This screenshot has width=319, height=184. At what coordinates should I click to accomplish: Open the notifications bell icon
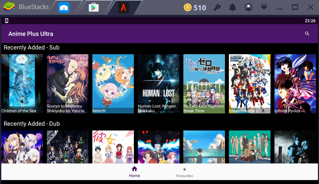tap(233, 7)
